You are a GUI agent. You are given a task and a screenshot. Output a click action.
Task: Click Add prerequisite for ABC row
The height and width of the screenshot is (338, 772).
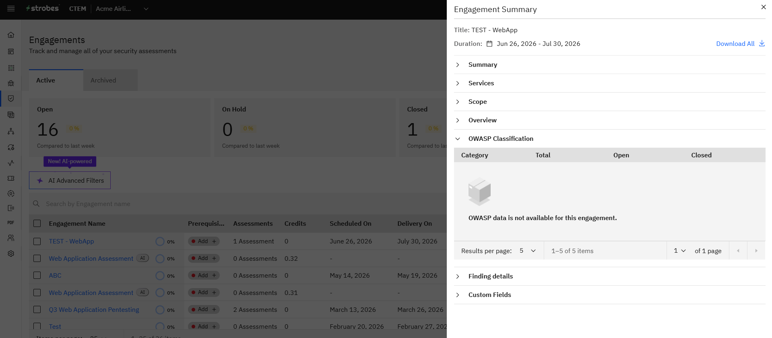coord(204,275)
